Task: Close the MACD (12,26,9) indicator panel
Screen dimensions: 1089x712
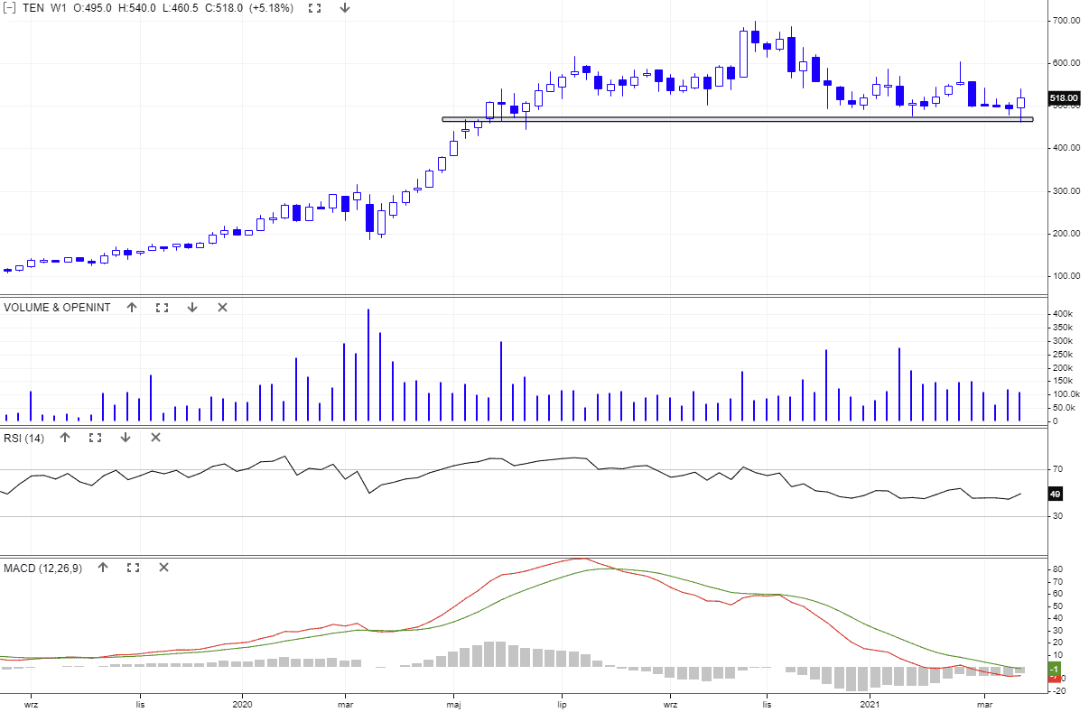Action: [x=163, y=568]
